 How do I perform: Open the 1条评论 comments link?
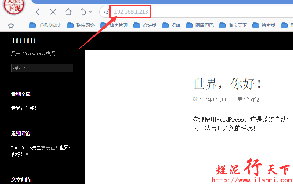251,99
